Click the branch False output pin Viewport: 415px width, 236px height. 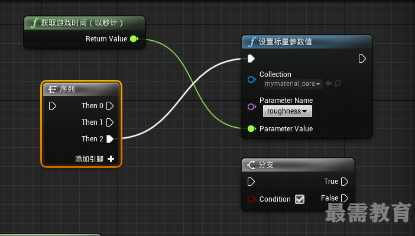pos(345,198)
